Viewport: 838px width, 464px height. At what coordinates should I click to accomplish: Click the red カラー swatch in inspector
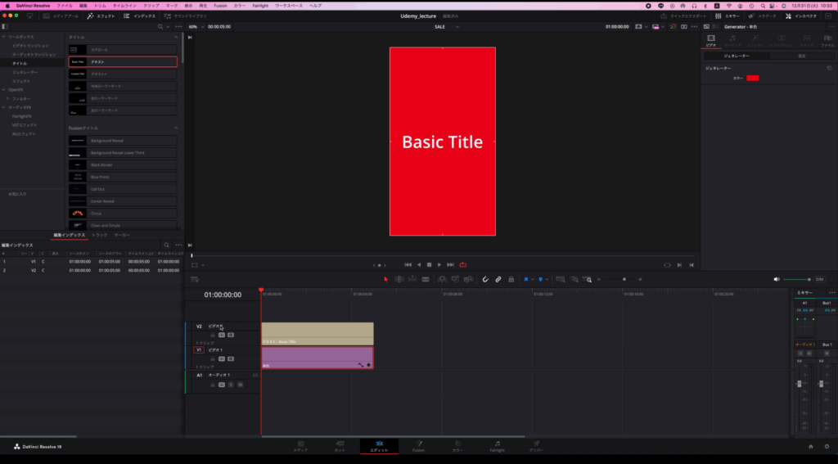[x=752, y=78]
